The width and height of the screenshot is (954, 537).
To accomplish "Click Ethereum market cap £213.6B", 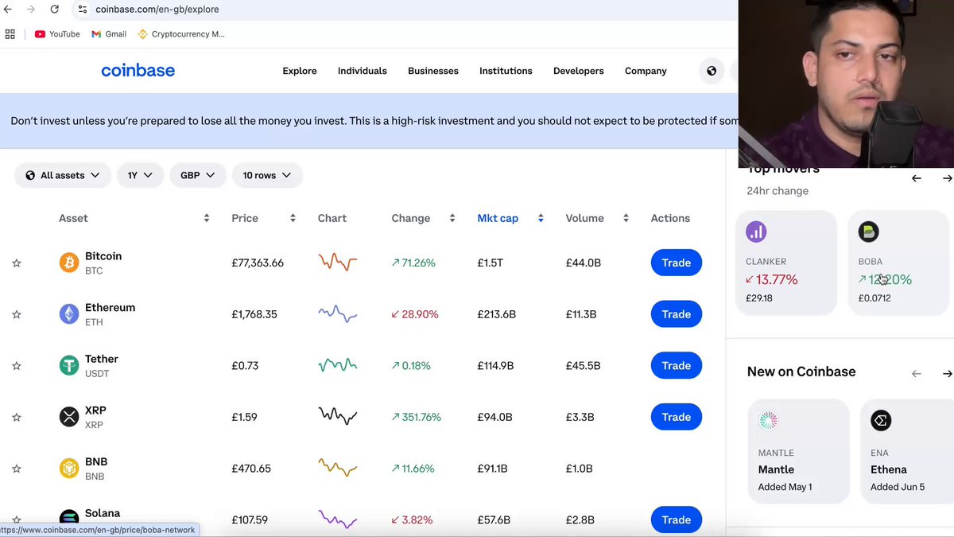I will tap(497, 314).
